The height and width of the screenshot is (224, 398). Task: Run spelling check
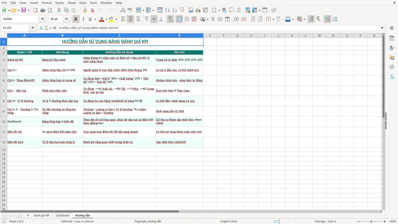tap(130, 10)
